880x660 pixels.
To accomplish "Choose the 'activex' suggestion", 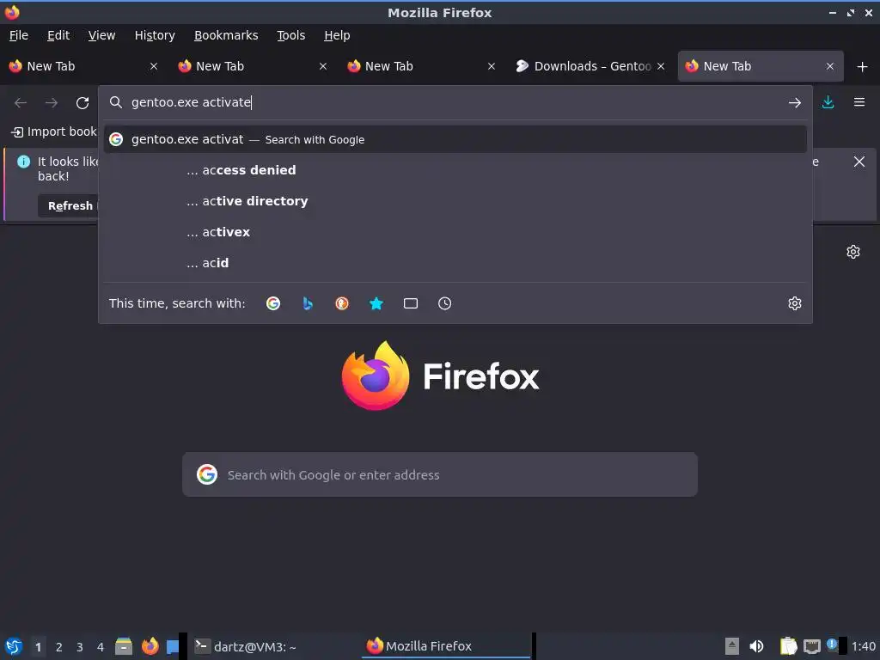I will click(x=455, y=232).
